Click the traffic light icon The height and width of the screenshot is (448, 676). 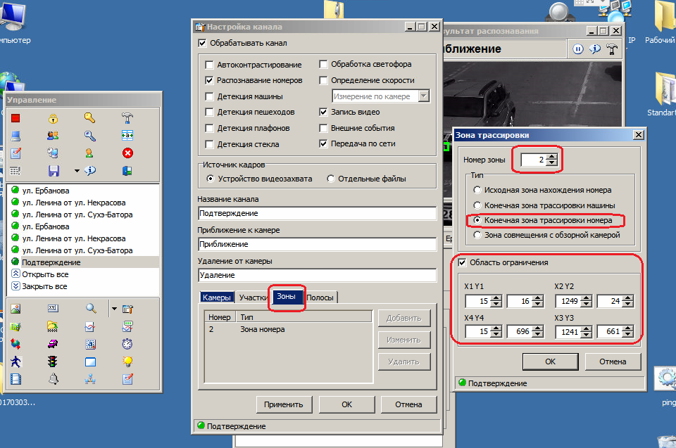point(53,362)
